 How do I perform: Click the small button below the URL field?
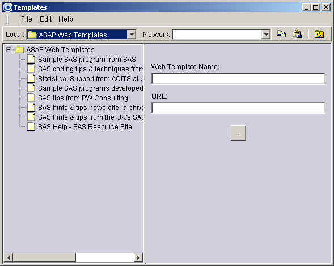pyautogui.click(x=238, y=133)
